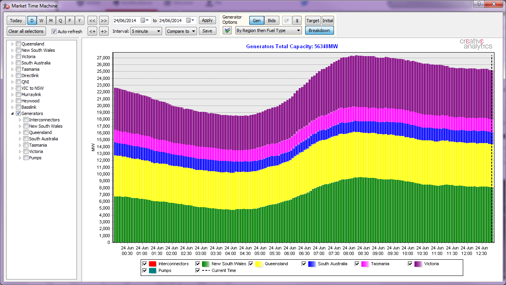Uncheck the Generators tree checkbox
Screen dimensions: 506x285
[x=19, y=113]
